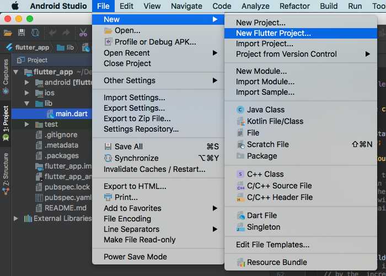Image resolution: width=386 pixels, height=276 pixels.
Task: Expand the External Libraries node
Action: pyautogui.click(x=16, y=219)
